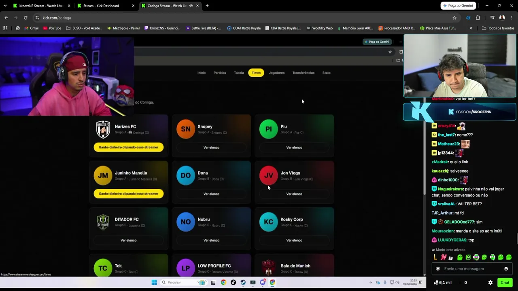Click Ver elenco for Dona
This screenshot has width=518, height=291.
tap(211, 194)
